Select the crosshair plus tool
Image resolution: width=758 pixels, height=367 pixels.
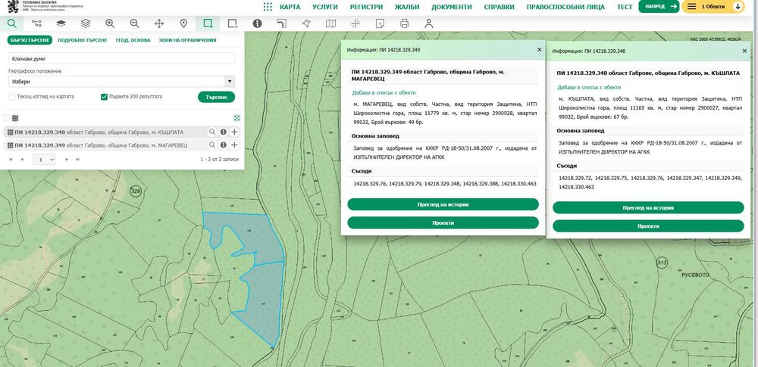pyautogui.click(x=356, y=23)
